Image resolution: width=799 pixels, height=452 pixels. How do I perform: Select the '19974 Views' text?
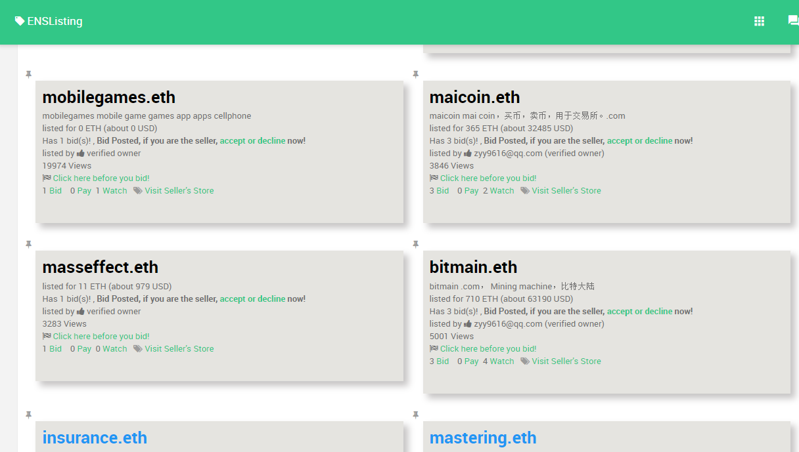[67, 165]
